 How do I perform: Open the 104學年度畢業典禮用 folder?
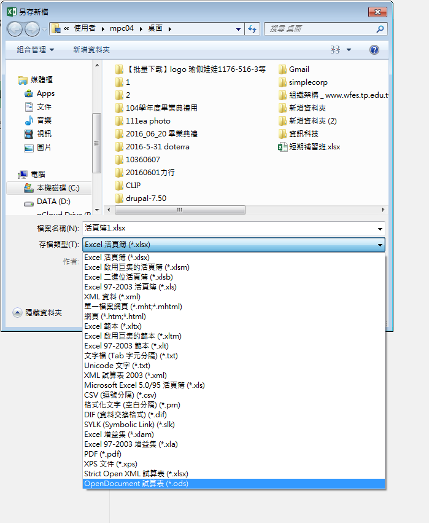157,108
